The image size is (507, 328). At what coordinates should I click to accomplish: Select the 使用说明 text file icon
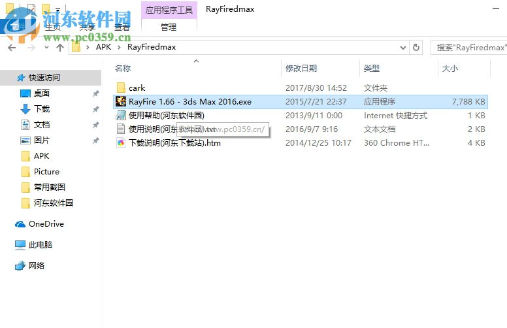pos(121,129)
